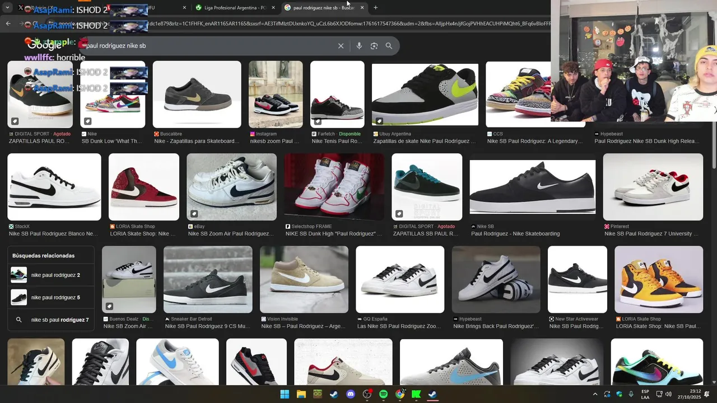The height and width of the screenshot is (403, 717).
Task: Click the Google logo
Action: [x=45, y=45]
